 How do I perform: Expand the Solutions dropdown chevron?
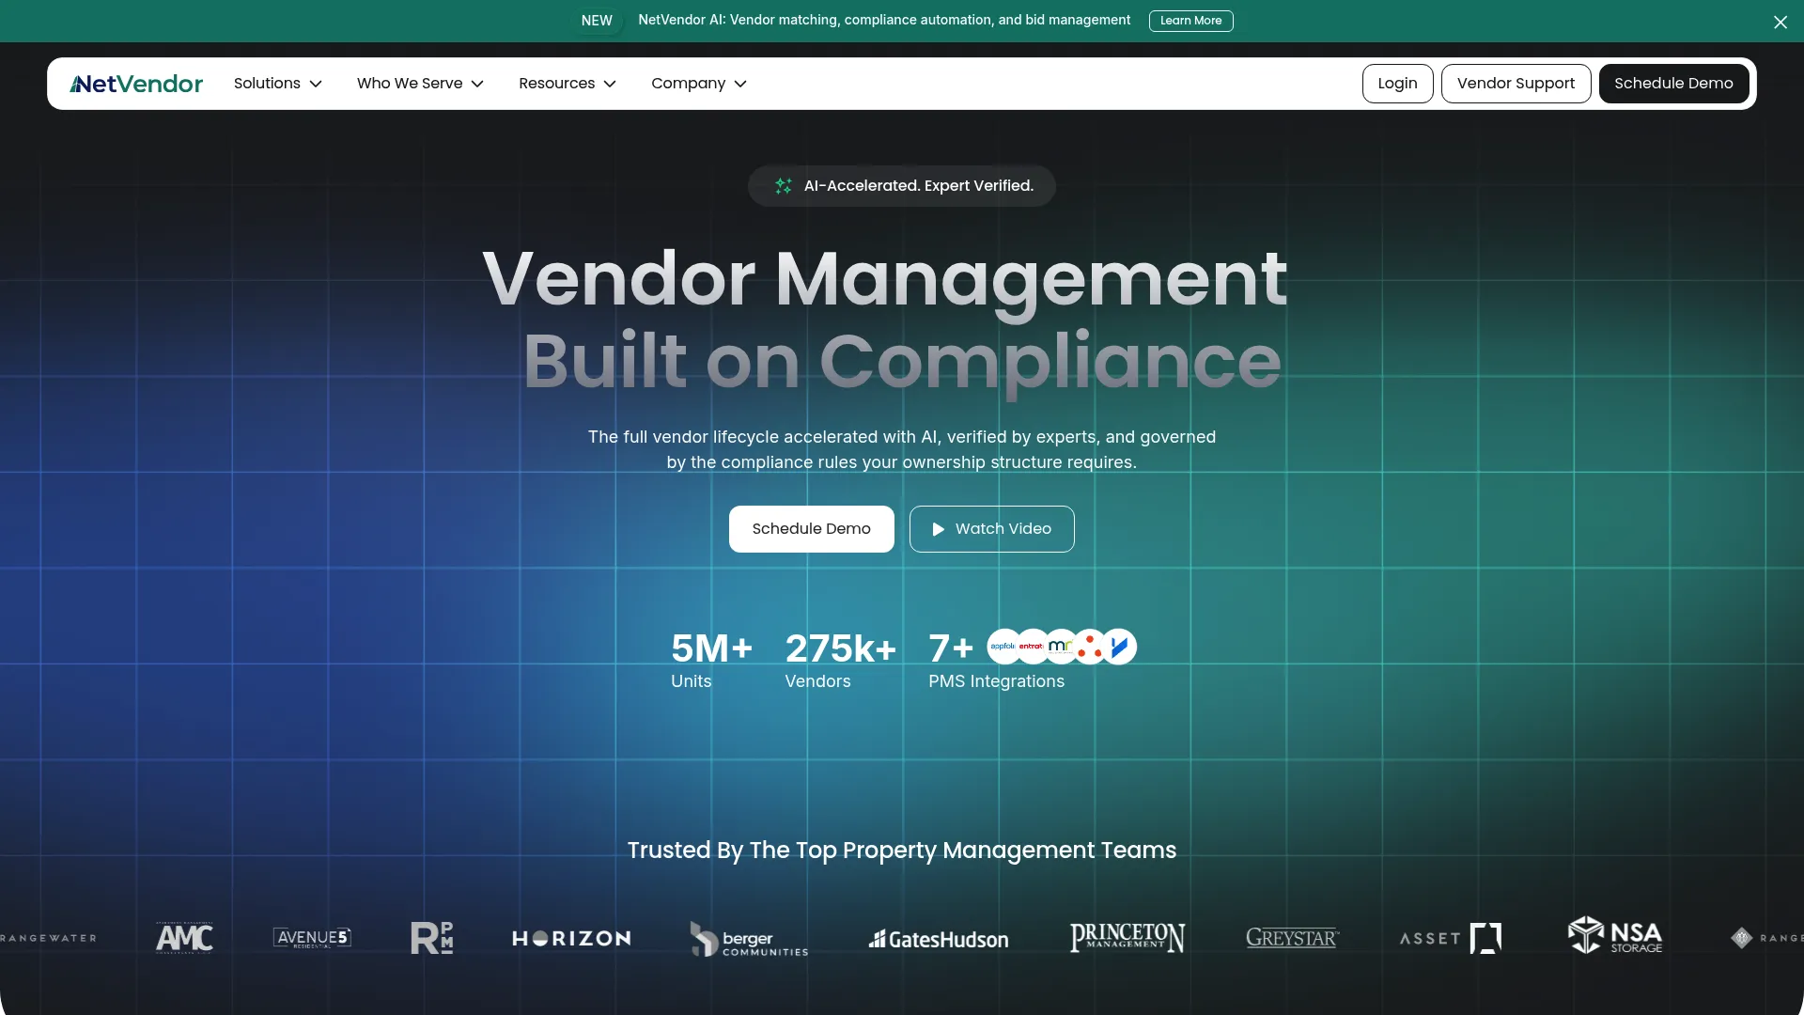tap(316, 84)
